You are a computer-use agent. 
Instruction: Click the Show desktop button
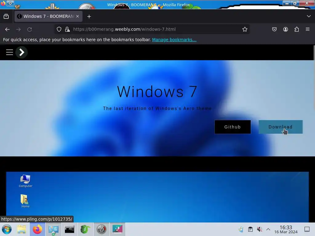pyautogui.click(x=307, y=229)
